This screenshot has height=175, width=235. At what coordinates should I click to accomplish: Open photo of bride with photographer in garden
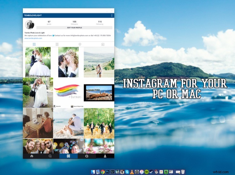pyautogui.click(x=38, y=93)
